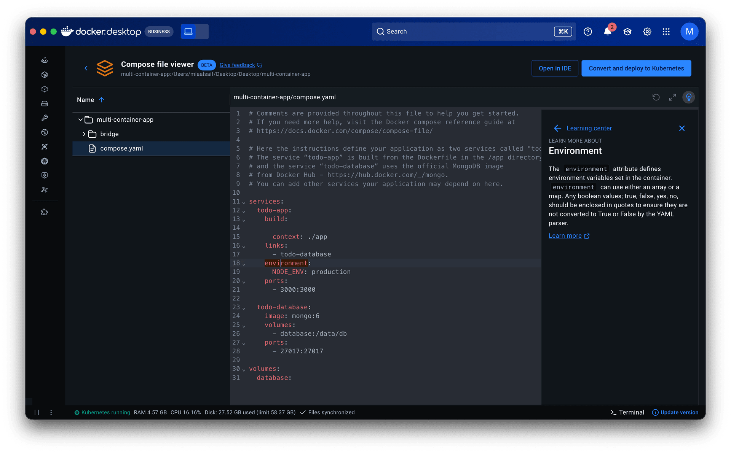Open the Extensions puzzle icon in sidebar
Viewport: 731px width, 453px height.
45,212
